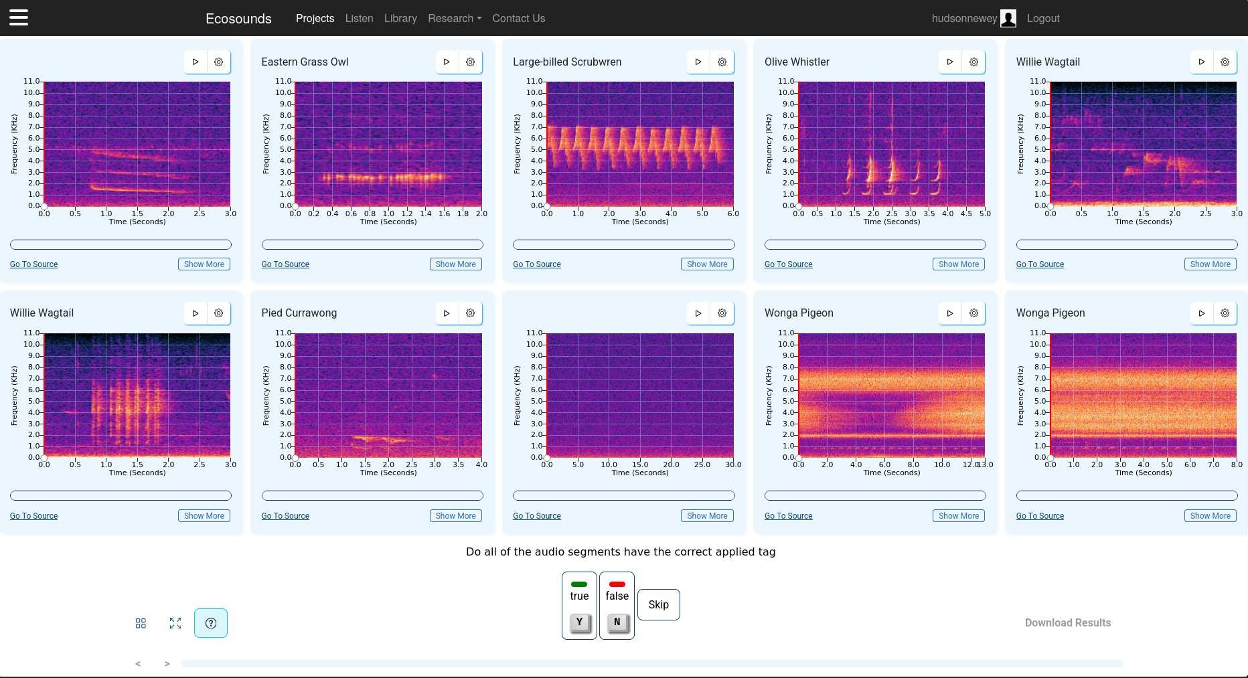Play the second Wonga Pigeon segment

coord(1201,313)
